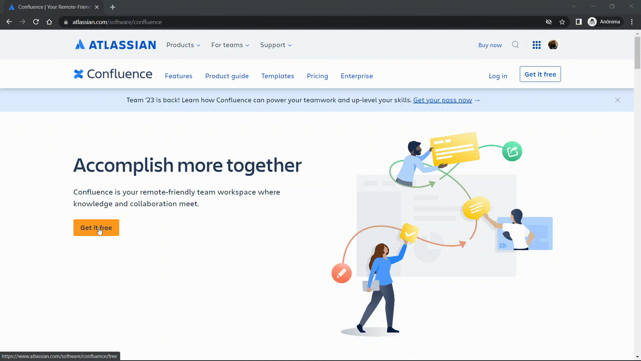
Task: Click the page vertical scrollbar thumb
Action: [637, 52]
